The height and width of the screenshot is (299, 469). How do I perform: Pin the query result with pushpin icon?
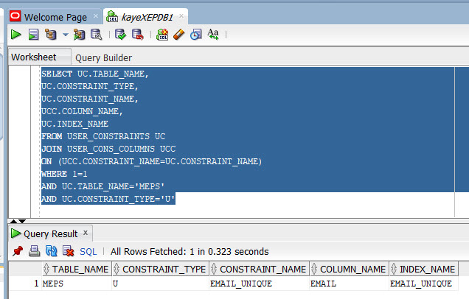[18, 251]
